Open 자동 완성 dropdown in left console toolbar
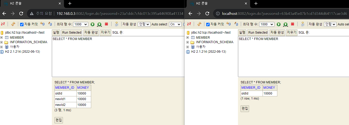This screenshot has height=125, width=349. [144, 24]
